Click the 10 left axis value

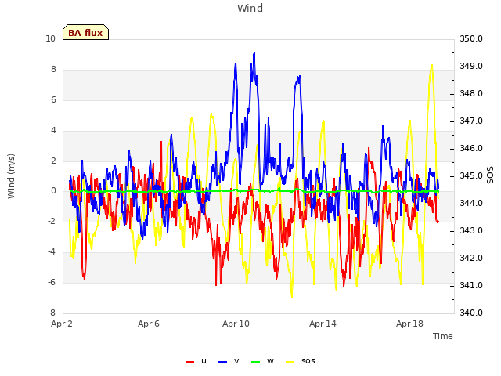tap(50, 38)
